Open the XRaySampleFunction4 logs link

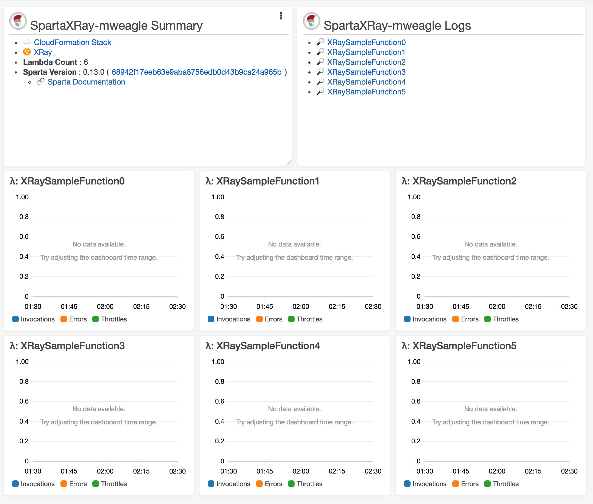coord(366,82)
